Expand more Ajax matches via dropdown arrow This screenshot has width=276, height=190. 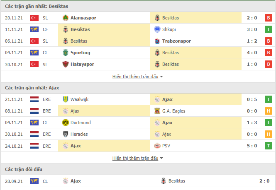click(x=161, y=158)
